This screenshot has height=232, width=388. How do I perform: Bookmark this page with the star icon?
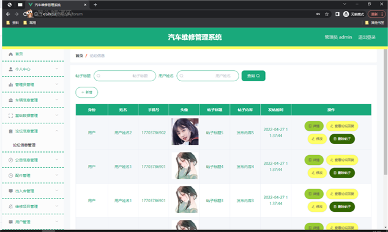327,14
